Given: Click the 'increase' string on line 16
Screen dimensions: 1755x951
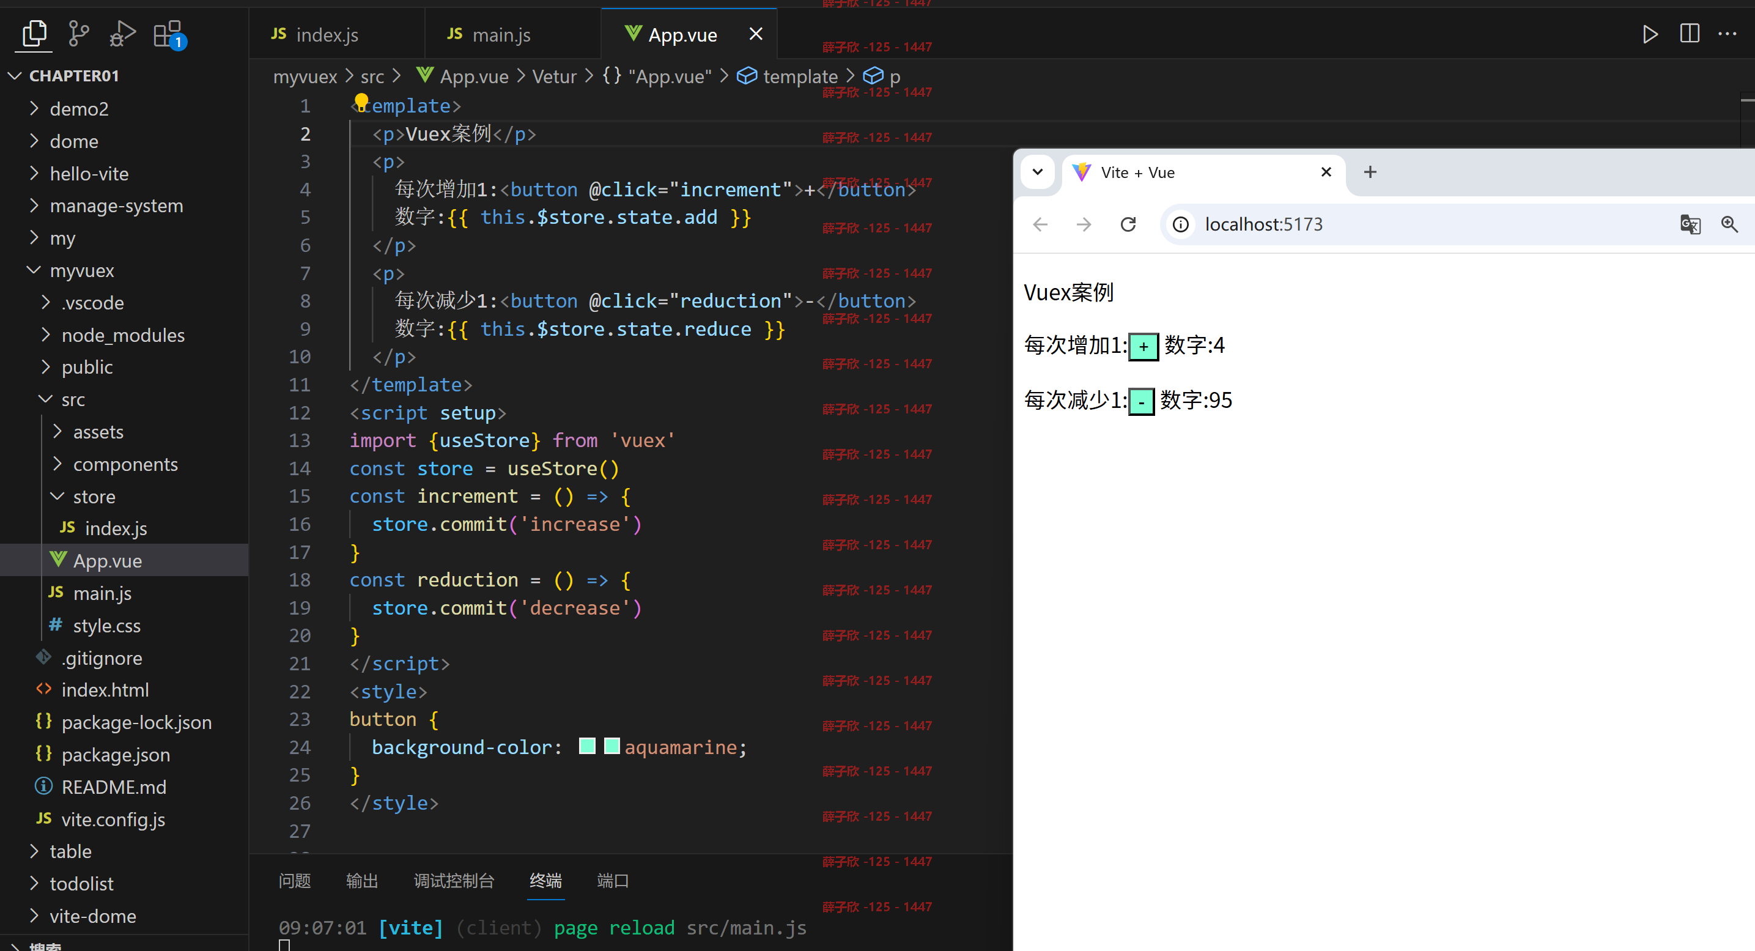Looking at the screenshot, I should [575, 524].
